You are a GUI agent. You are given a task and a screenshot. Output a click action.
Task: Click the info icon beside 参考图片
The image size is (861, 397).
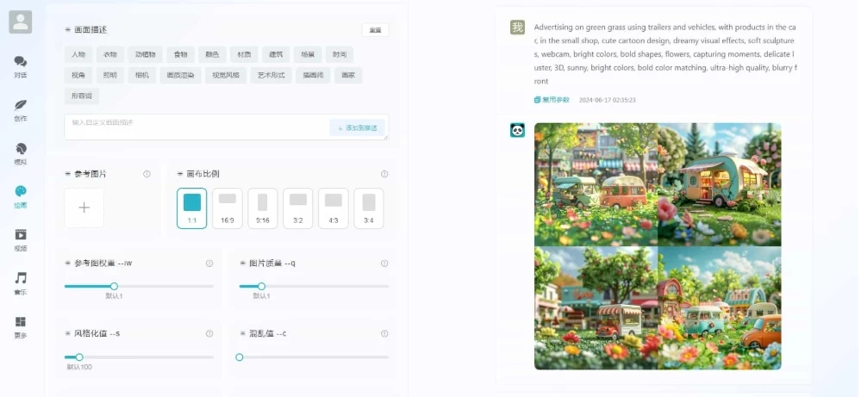coord(147,174)
